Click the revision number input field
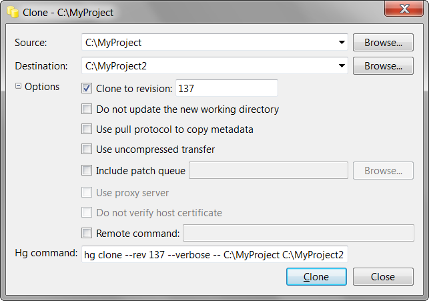Image resolution: width=429 pixels, height=301 pixels. (x=226, y=87)
